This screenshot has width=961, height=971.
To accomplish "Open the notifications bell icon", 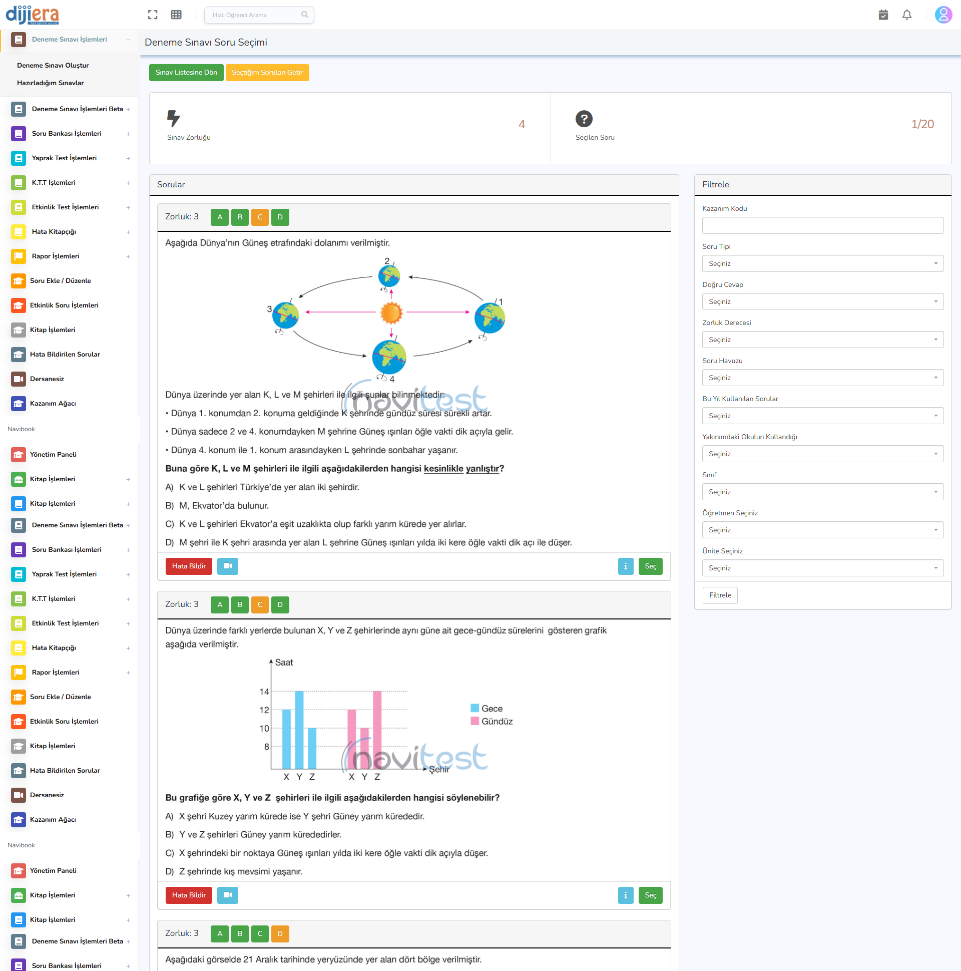I will click(906, 15).
